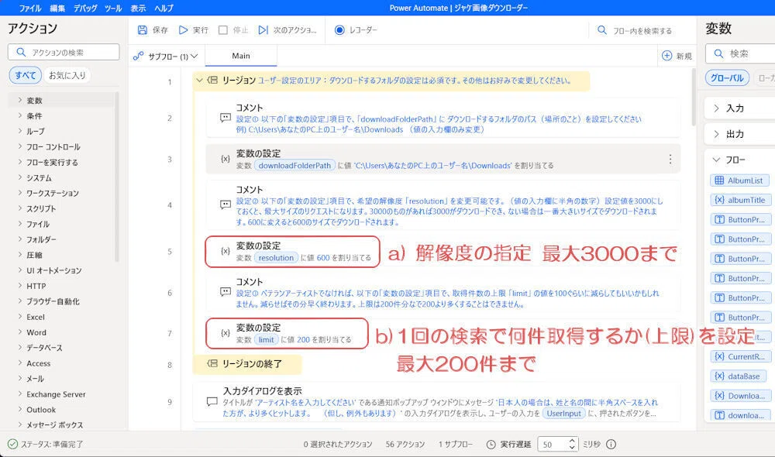Image resolution: width=775 pixels, height=457 pixels.
Task: Click the comment icon on line 4
Action: 226,204
